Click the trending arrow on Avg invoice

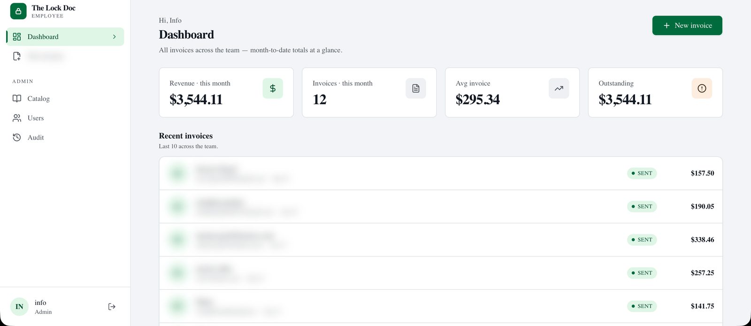[x=559, y=88]
